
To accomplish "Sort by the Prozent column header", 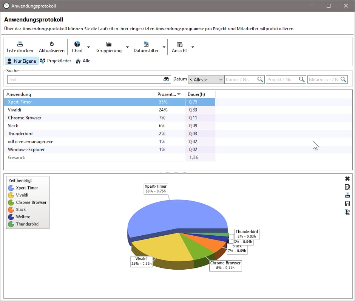I will 170,94.
